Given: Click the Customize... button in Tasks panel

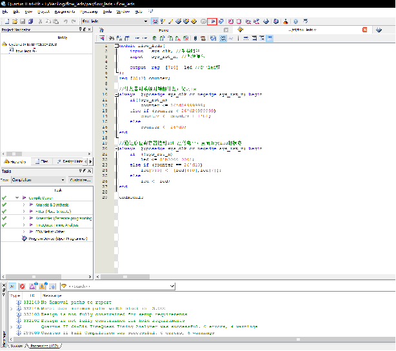Looking at the screenshot, I should click(x=81, y=180).
